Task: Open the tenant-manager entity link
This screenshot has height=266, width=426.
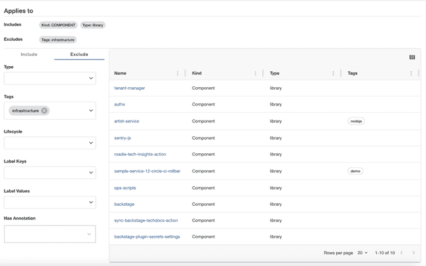Action: (130, 88)
